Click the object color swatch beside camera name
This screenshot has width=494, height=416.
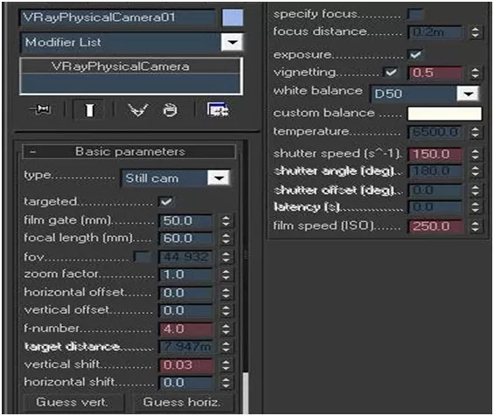(x=233, y=17)
